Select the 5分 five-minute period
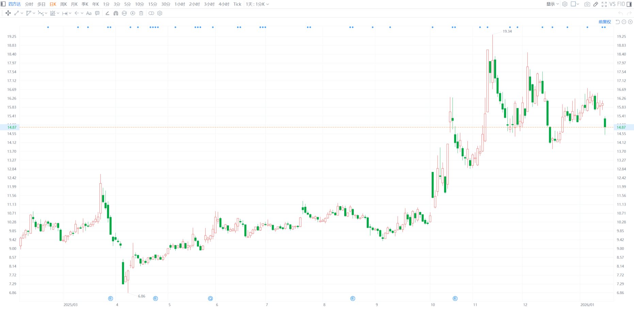 point(128,4)
